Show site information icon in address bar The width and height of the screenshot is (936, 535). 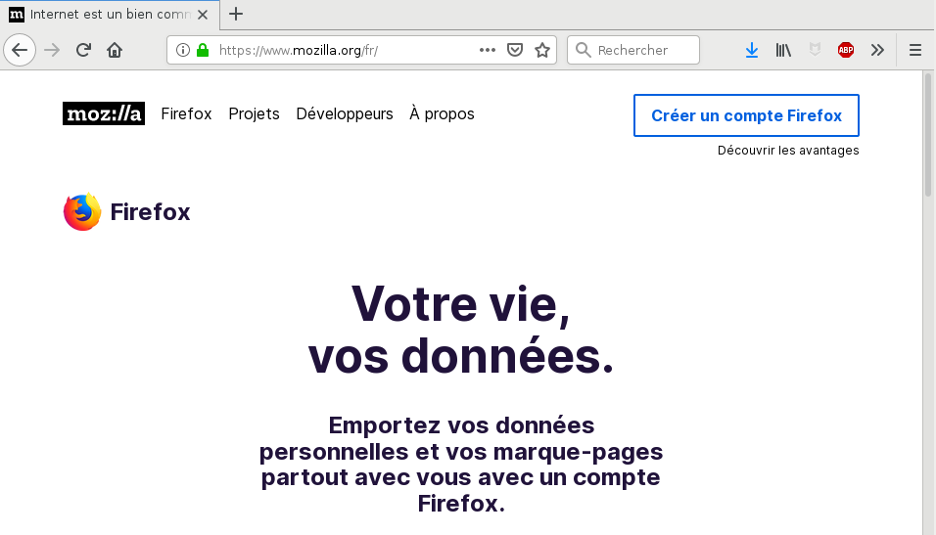point(183,50)
